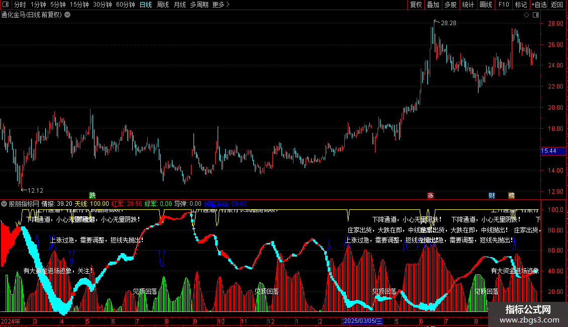Click the 红军: 20.56 value
The width and height of the screenshot is (568, 327).
coord(127,204)
